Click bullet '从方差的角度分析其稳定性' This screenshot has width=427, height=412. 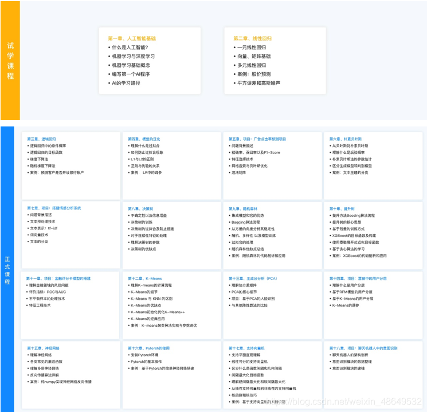pyautogui.click(x=253, y=229)
